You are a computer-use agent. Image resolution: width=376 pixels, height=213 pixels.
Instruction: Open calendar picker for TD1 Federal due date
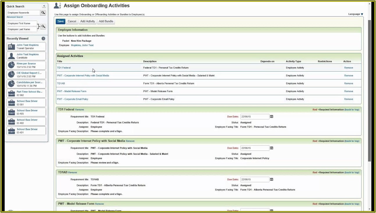(x=272, y=117)
